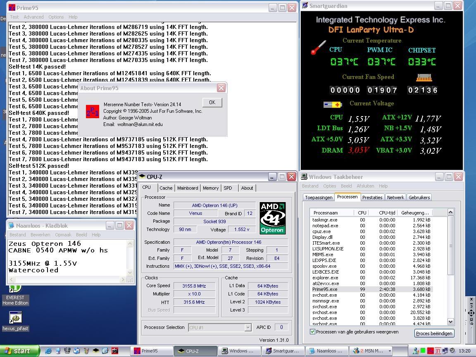The height and width of the screenshot is (357, 476).
Task: Open the EVEREST Home Edition desktop shortcut
Action: 15,295
